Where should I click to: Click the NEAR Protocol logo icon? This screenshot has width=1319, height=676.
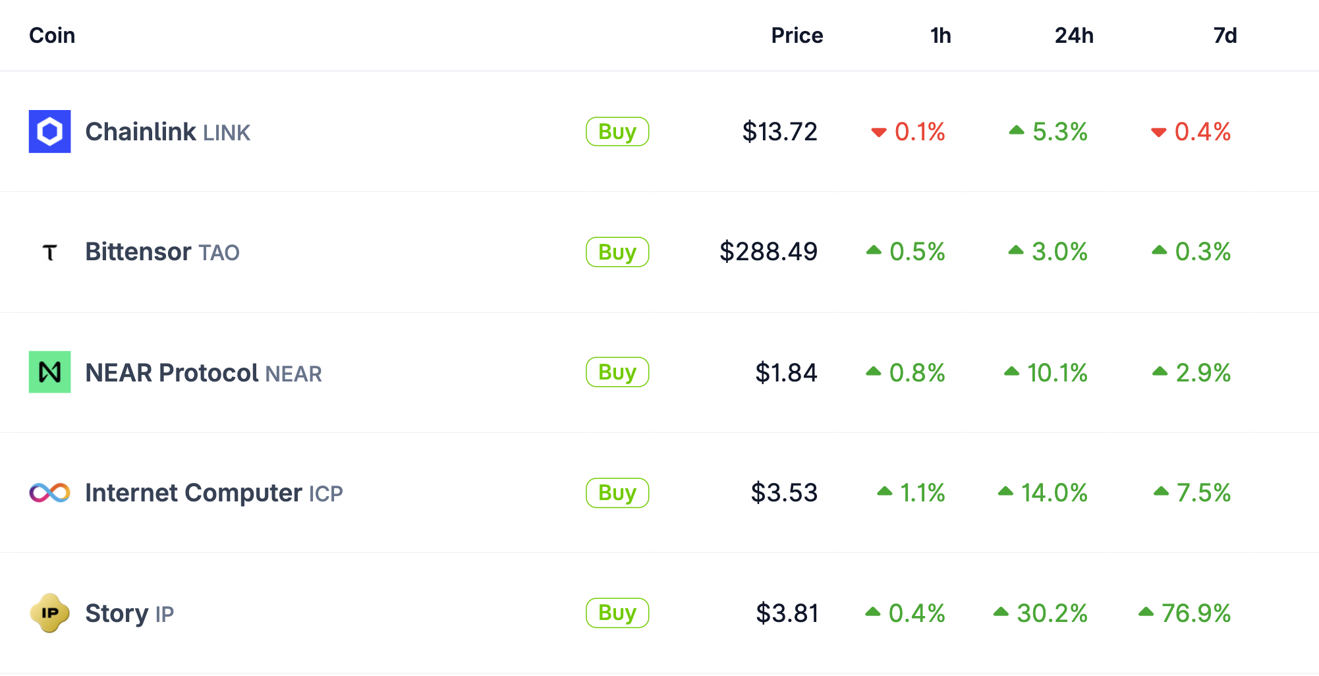pos(49,372)
